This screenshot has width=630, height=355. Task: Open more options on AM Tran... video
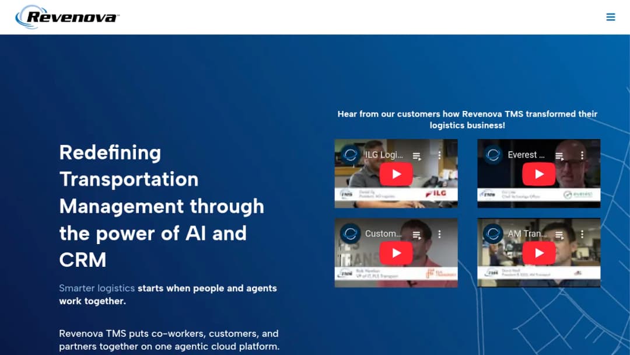[x=582, y=234]
